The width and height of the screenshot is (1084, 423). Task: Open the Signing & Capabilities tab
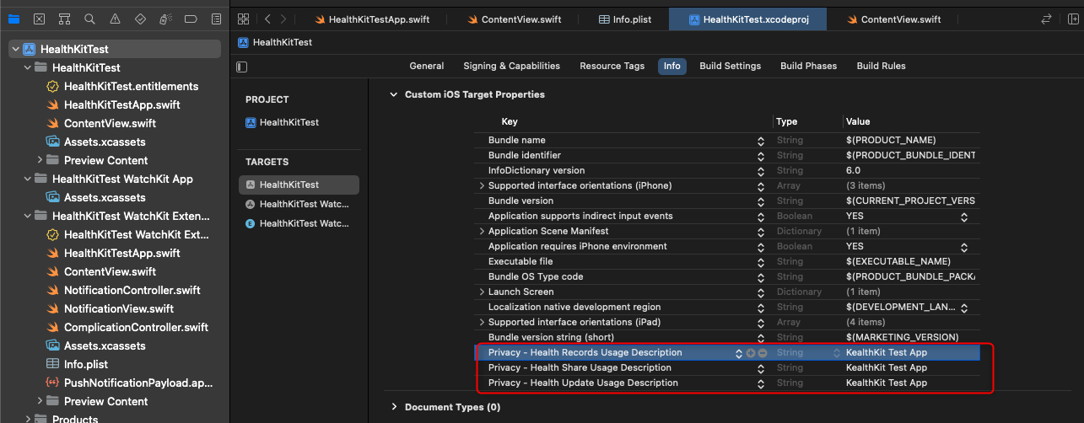pos(511,67)
